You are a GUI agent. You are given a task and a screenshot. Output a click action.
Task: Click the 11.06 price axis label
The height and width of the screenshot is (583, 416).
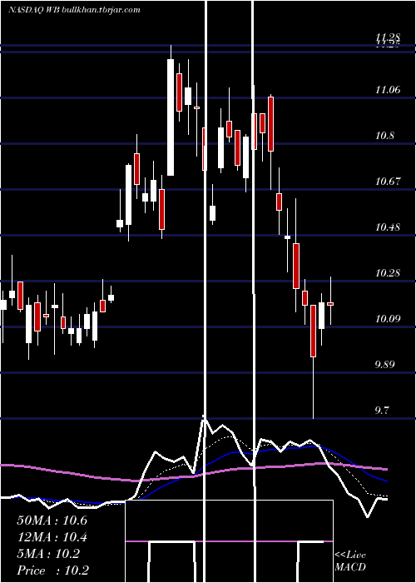pyautogui.click(x=388, y=90)
